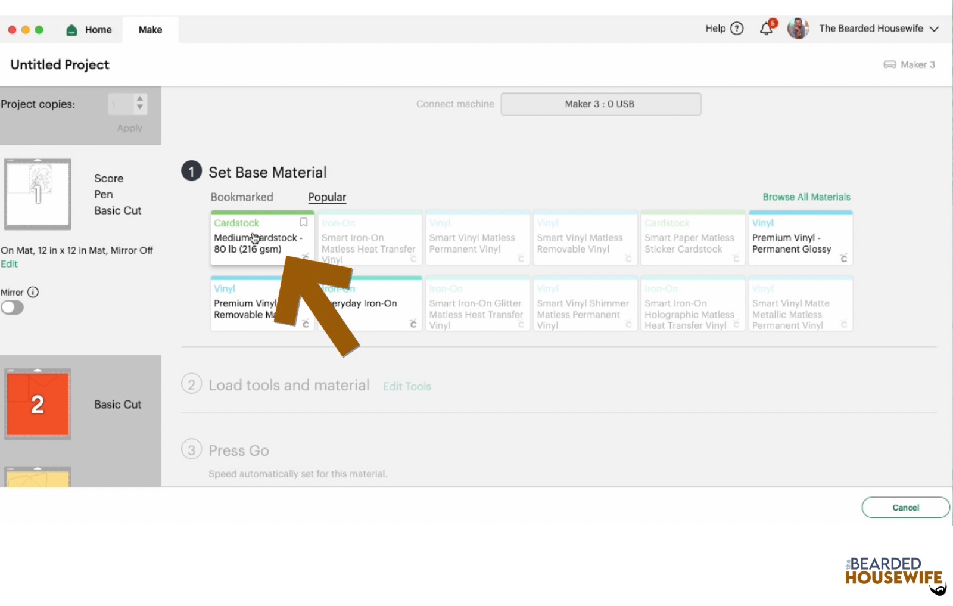953x606 pixels.
Task: Select the Popular materials tab
Action: pos(327,197)
